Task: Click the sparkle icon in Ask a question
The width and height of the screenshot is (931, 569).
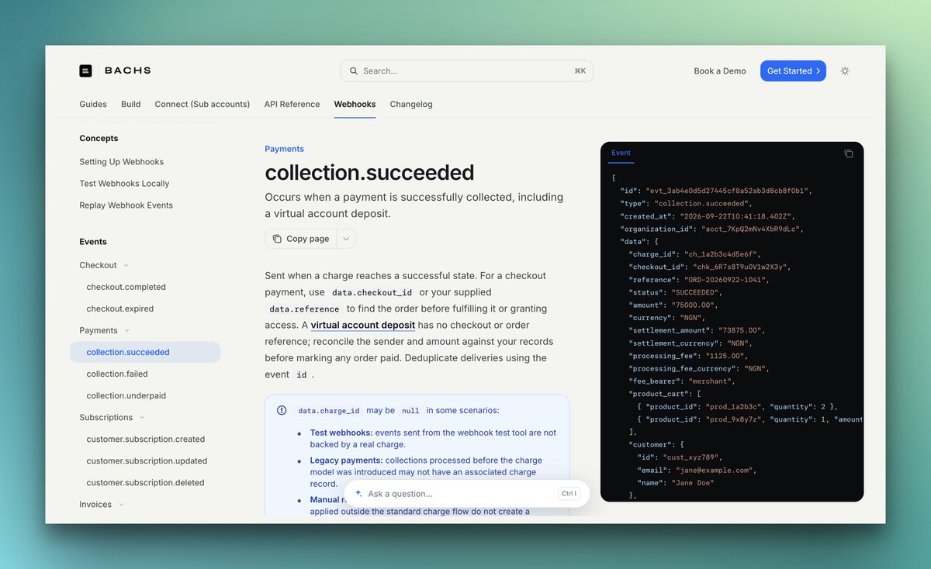Action: (358, 494)
